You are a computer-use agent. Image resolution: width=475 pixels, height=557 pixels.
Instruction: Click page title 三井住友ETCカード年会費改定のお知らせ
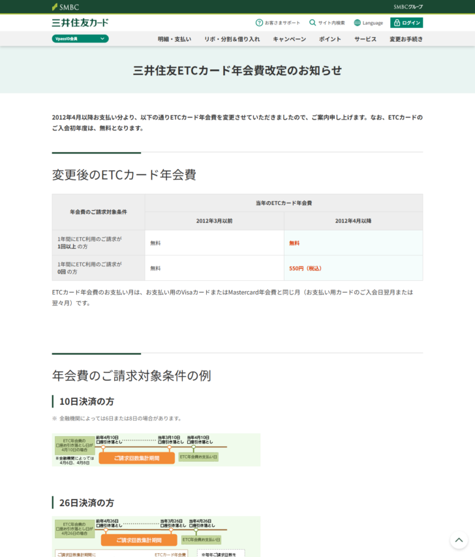(237, 71)
